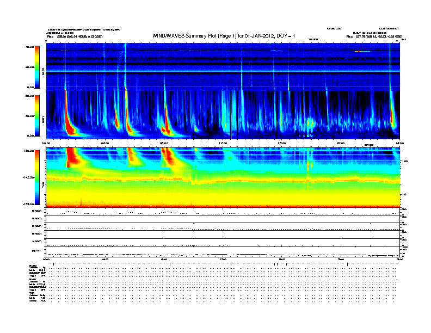Click the 20.00 value on RAD2 scale
431x333 pixels.
pyautogui.click(x=29, y=67)
